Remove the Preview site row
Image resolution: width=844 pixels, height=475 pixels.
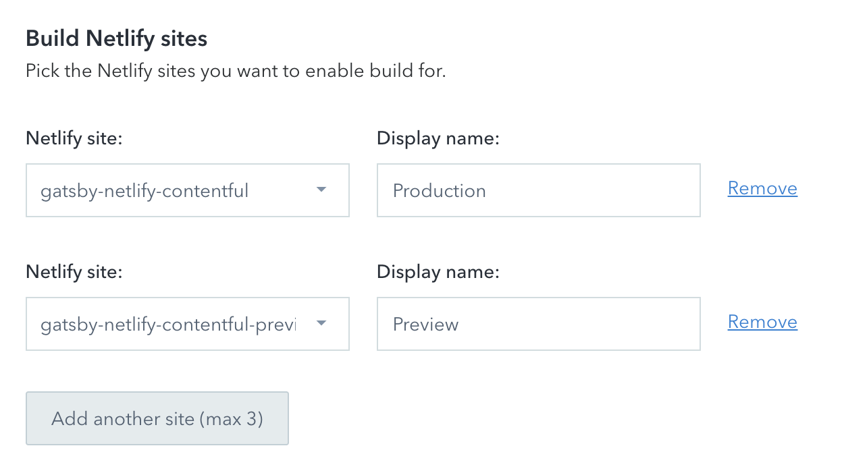pyautogui.click(x=762, y=322)
